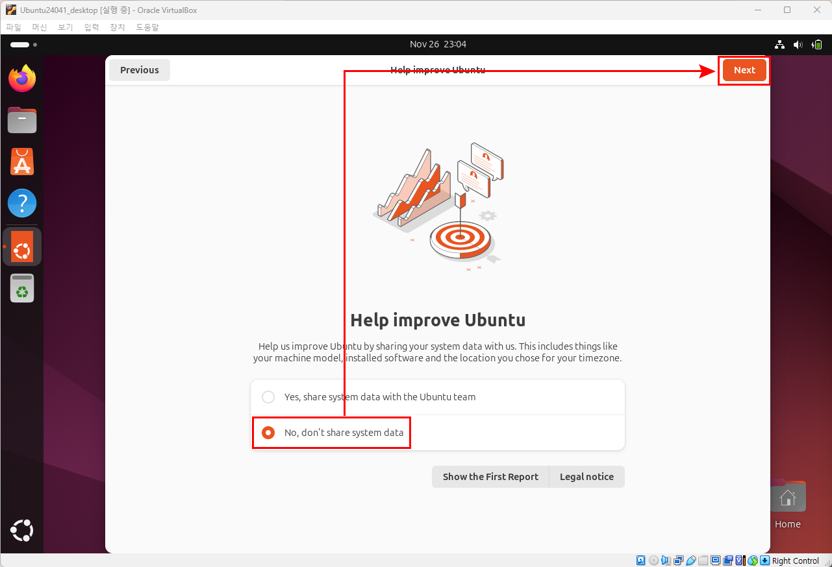Click the VirtualBox CPU virtualization status icon
This screenshot has height=567, width=832.
[740, 561]
